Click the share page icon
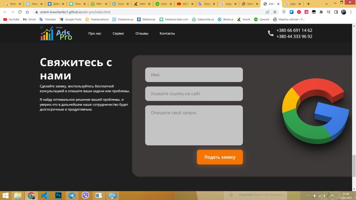The image size is (356, 200). coord(267,12)
